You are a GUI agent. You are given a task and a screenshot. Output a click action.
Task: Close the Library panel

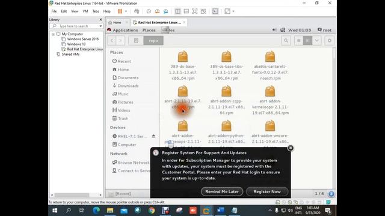100,20
